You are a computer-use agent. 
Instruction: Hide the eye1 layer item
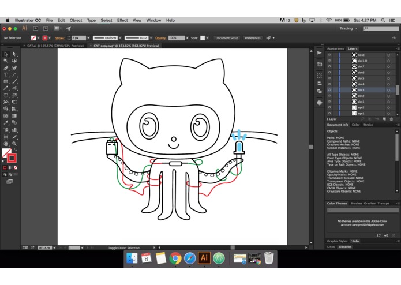pos(329,113)
